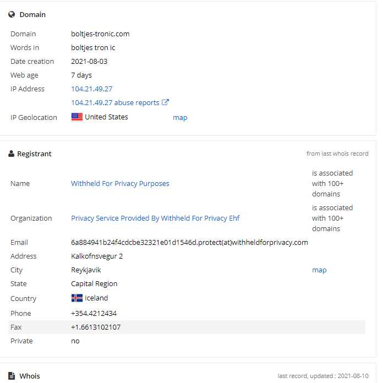382x383 pixels.
Task: Click the globe icon beside Domain heading
Action: 12,15
